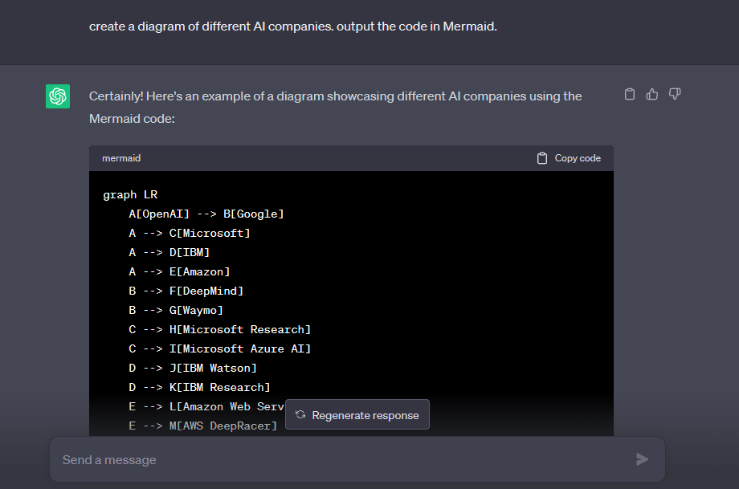
Task: Click the send message arrow icon
Action: click(642, 459)
